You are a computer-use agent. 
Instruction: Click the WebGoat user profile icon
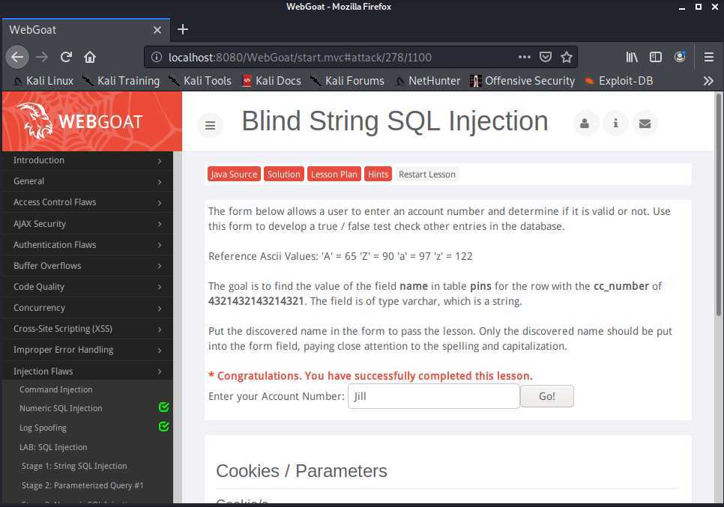tap(585, 123)
